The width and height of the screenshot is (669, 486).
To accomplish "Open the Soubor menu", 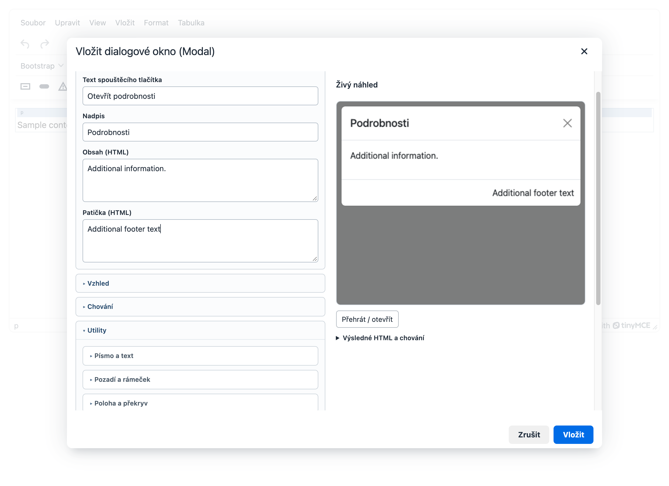I will tap(33, 23).
